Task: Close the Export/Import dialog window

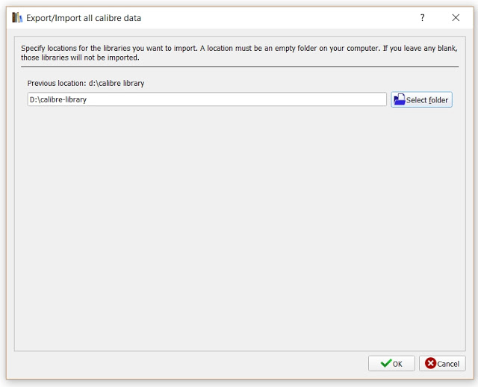Action: [456, 18]
